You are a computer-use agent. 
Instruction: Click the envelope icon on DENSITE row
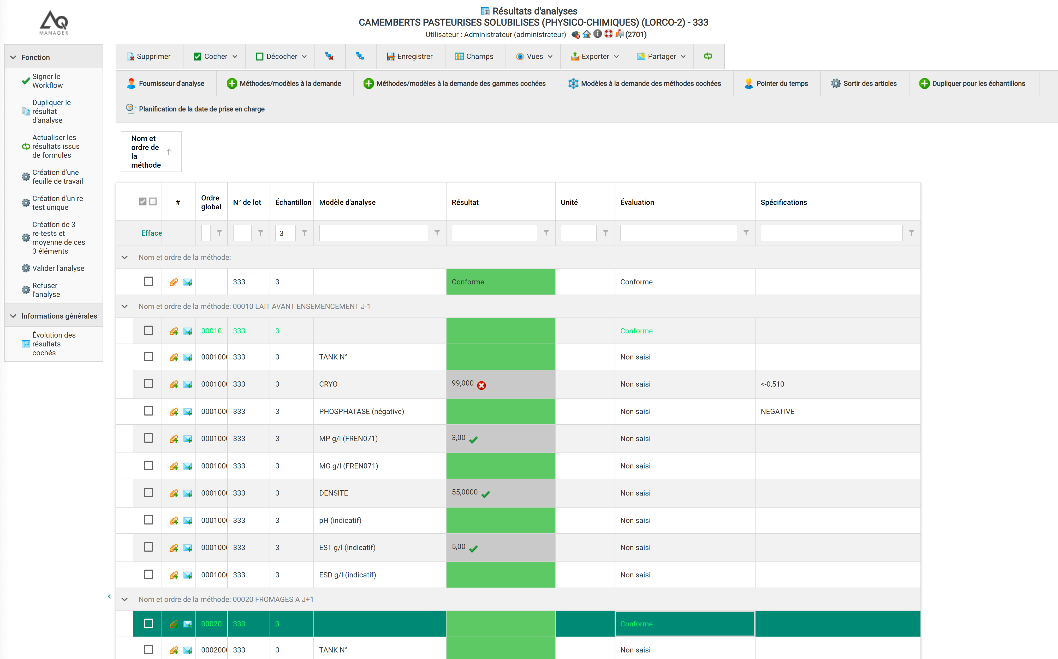click(x=188, y=493)
